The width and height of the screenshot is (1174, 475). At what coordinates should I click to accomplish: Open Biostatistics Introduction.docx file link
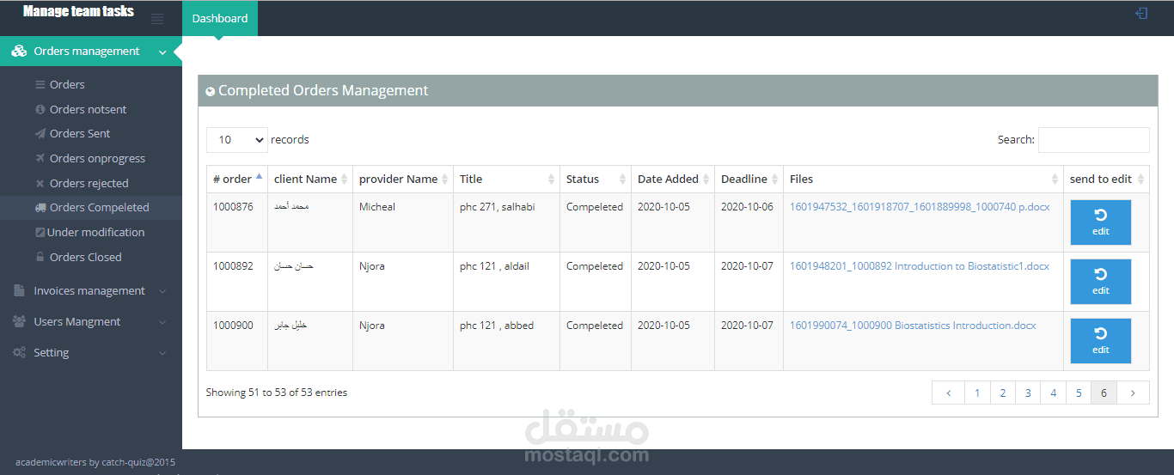[913, 326]
